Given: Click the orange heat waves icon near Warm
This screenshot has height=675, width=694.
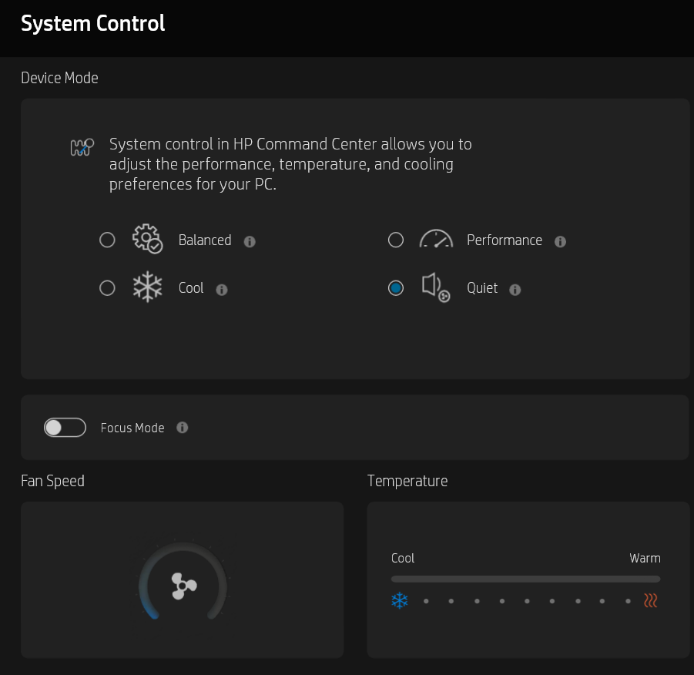Looking at the screenshot, I should [651, 600].
